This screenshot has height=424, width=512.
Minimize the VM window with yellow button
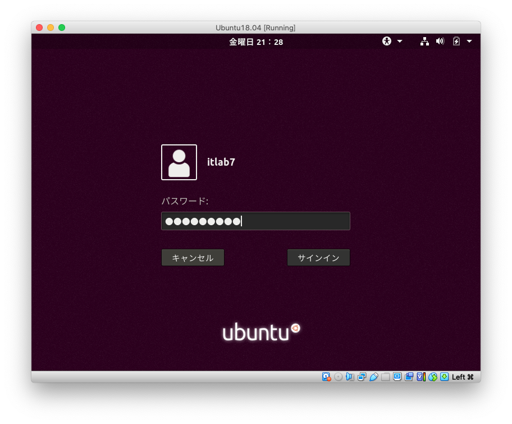pyautogui.click(x=51, y=28)
